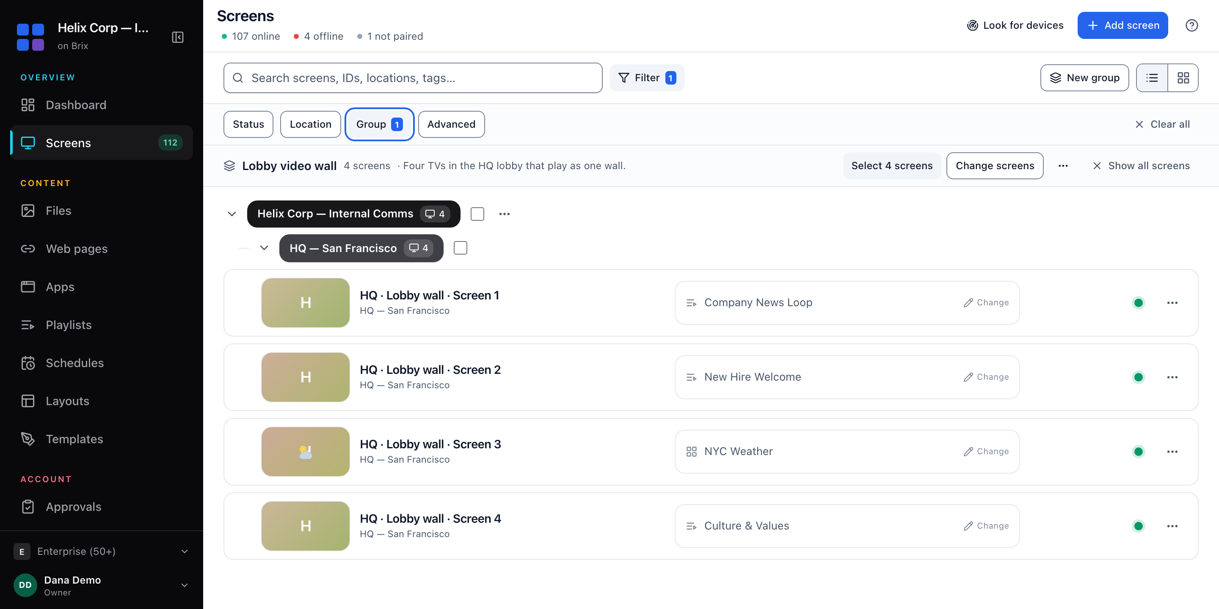Screen dimensions: 1219x609
Task: Open more options for Helix Corp — Internal Comms
Action: coord(505,214)
